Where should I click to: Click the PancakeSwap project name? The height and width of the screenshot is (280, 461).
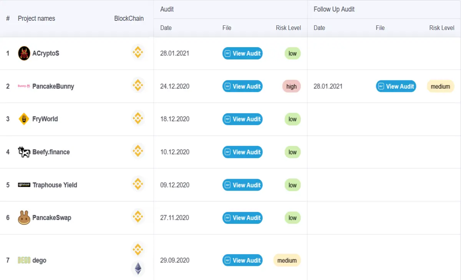tap(51, 218)
